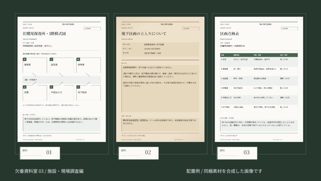Click the 1階・中央廊下 corridor band

62,80
